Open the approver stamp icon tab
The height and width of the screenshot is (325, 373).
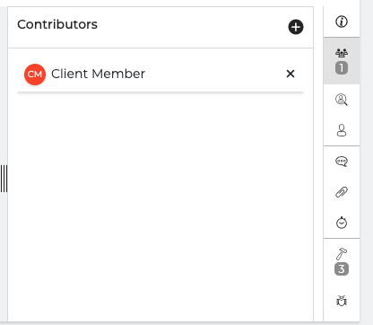(x=342, y=130)
